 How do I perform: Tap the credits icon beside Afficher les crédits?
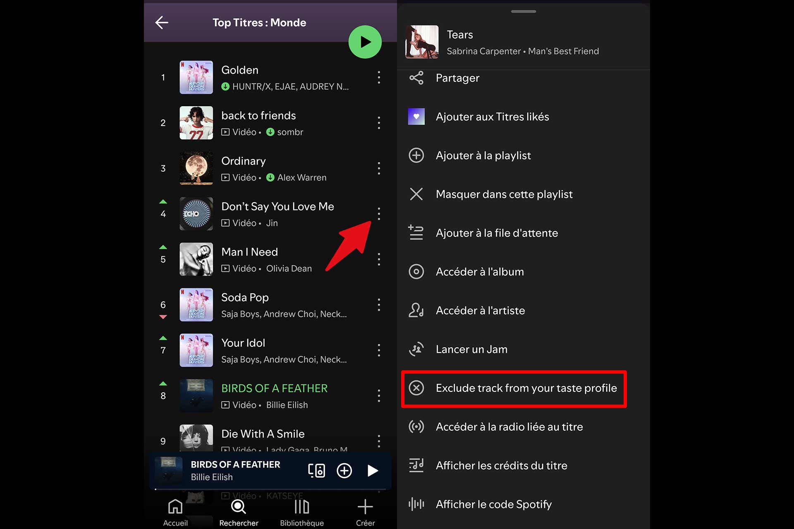tap(416, 465)
